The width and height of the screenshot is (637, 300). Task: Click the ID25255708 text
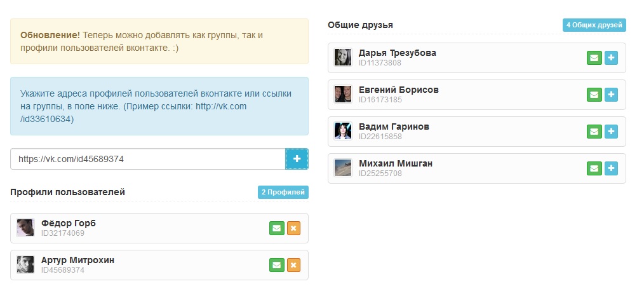[x=380, y=174]
